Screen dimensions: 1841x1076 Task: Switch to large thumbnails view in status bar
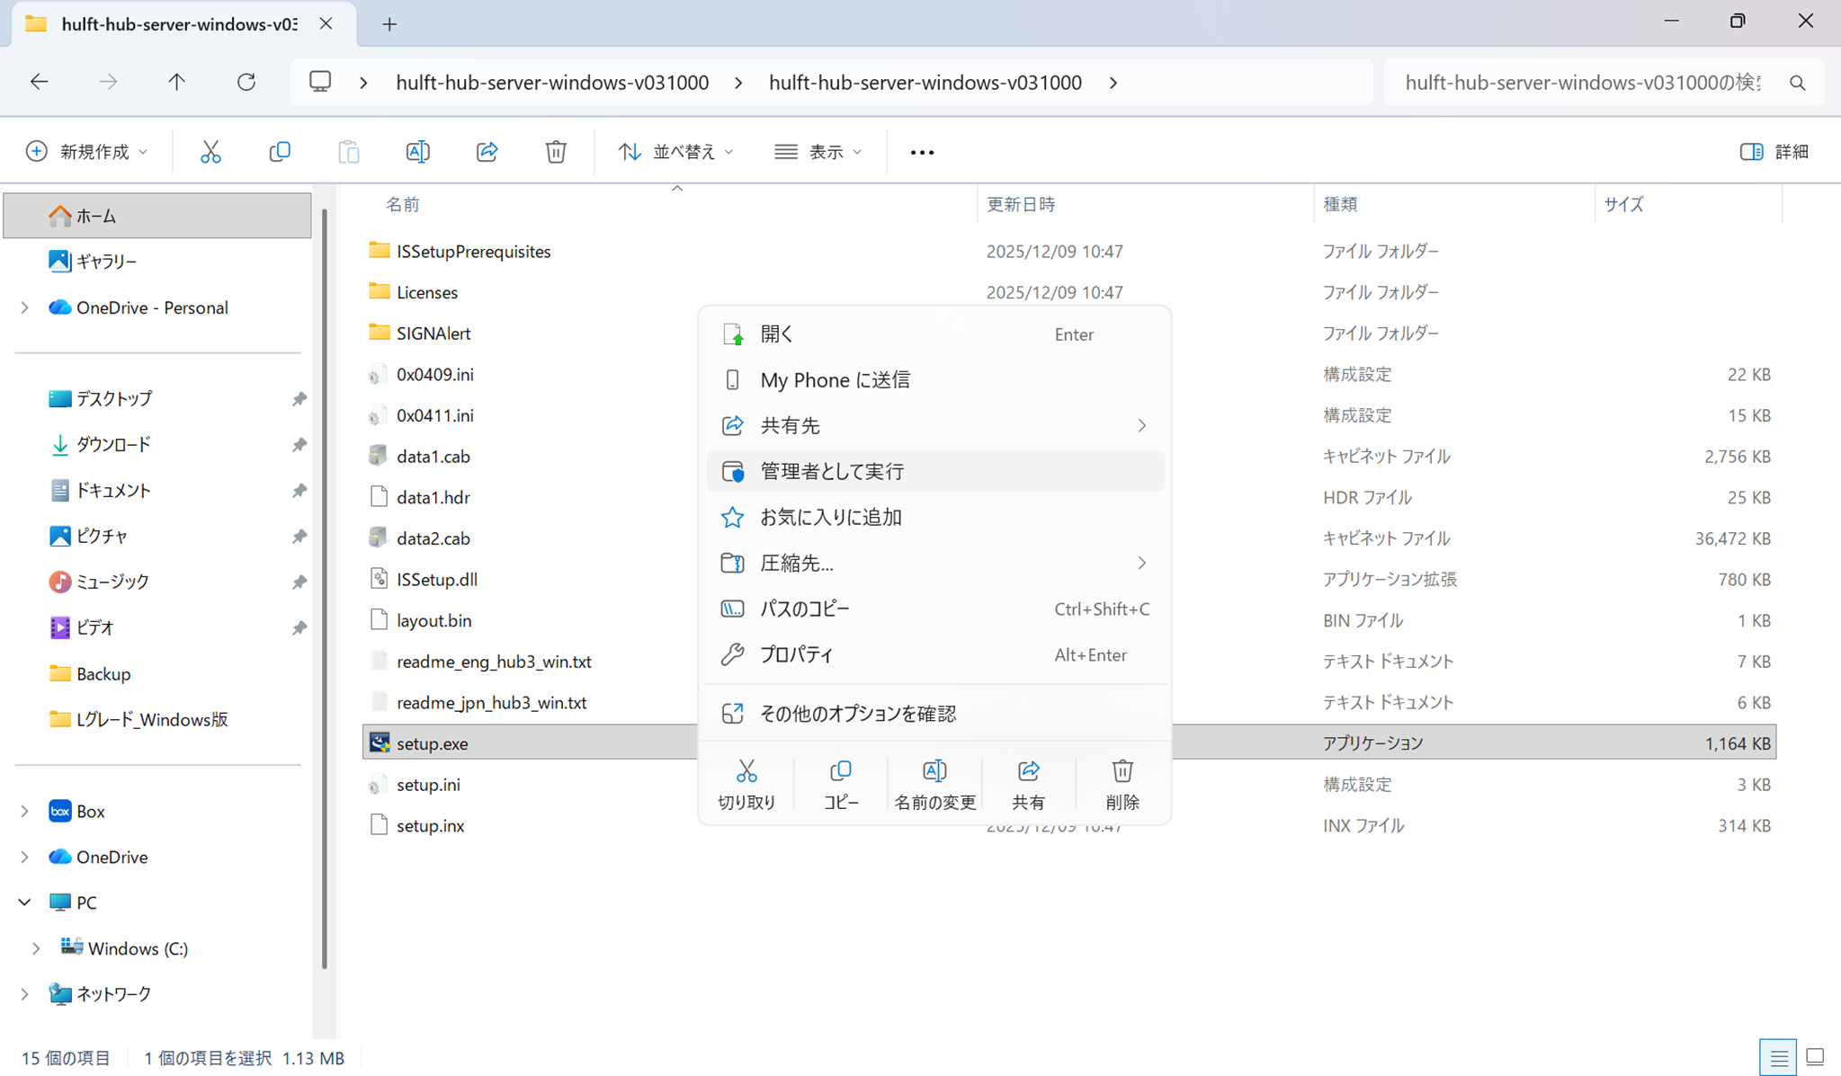point(1815,1057)
